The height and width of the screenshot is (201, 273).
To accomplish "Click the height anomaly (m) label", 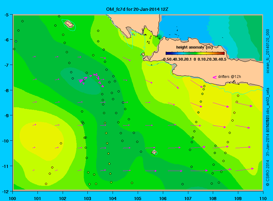I will (x=195, y=47).
